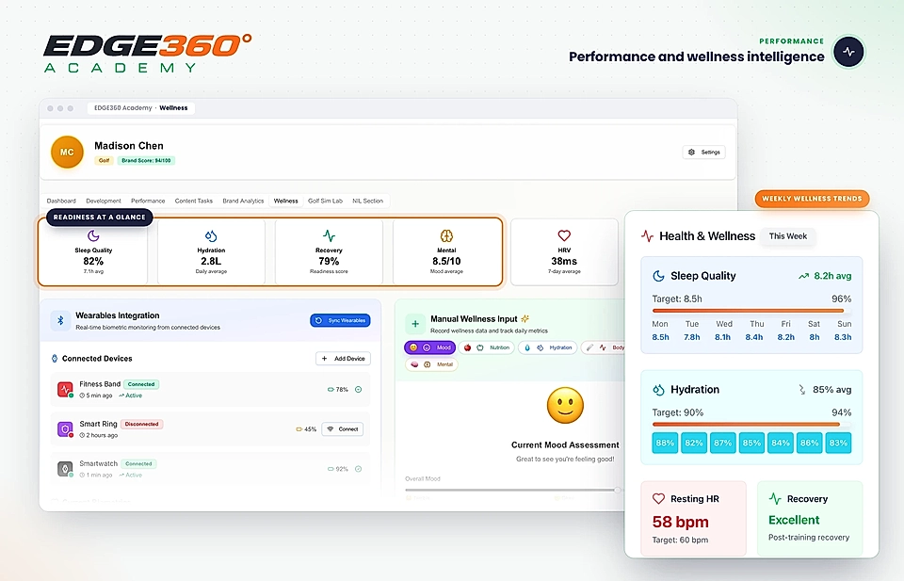Click the pulse icon beside Recovery Excellent
904x581 pixels.
[775, 498]
